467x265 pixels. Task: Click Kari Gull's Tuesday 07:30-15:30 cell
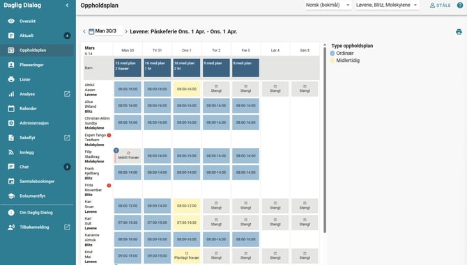(x=158, y=223)
